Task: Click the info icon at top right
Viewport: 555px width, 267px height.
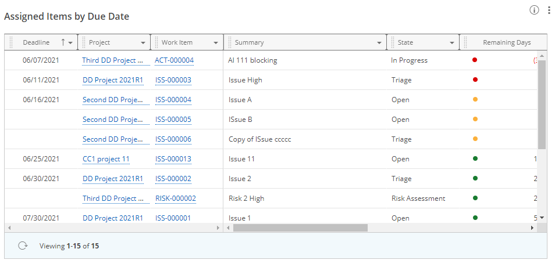Action: 534,10
